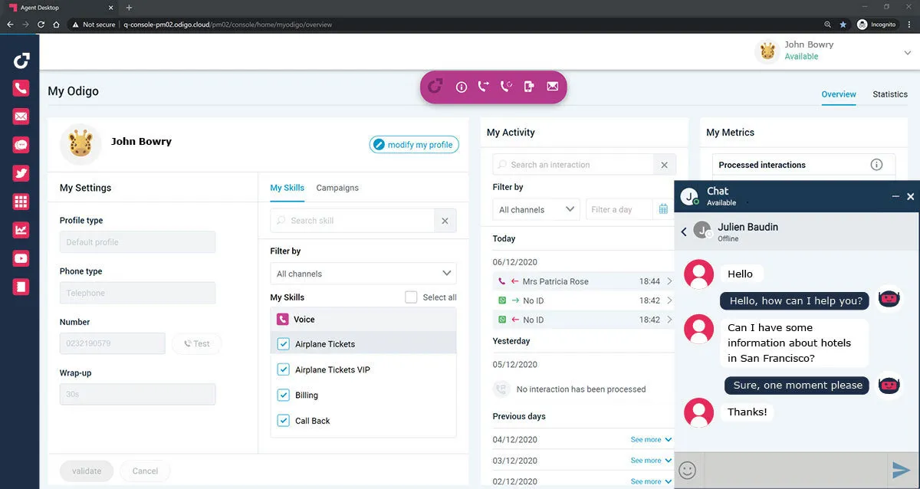
Task: Open the Email channel from the left sidebar
Action: pyautogui.click(x=21, y=116)
